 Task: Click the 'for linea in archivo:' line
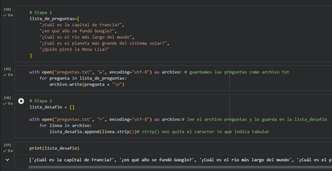(x=65, y=126)
